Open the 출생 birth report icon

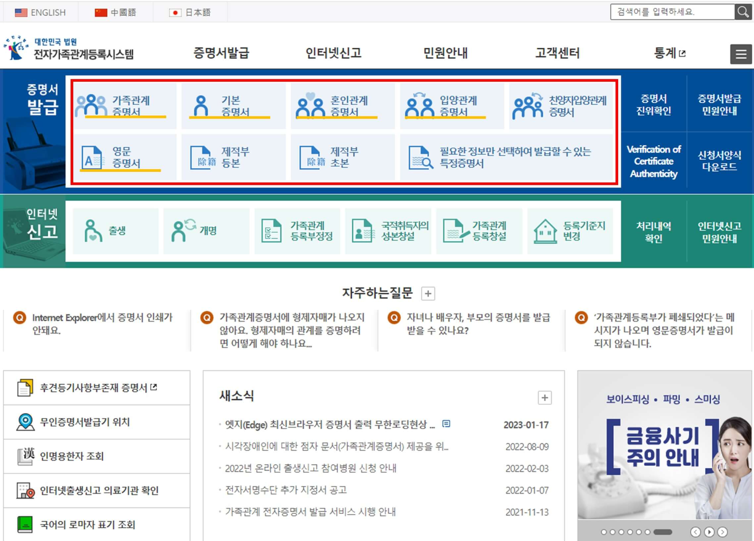point(114,231)
